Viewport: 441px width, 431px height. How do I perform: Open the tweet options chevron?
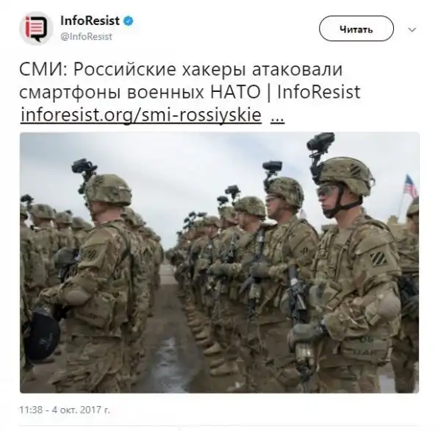point(412,29)
